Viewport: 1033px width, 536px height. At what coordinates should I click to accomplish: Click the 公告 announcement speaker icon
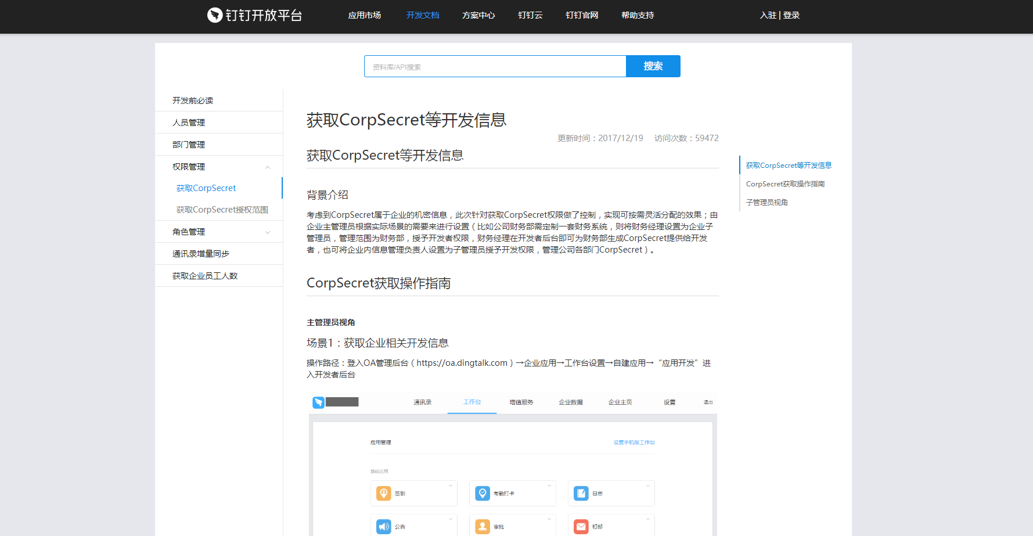pyautogui.click(x=384, y=526)
